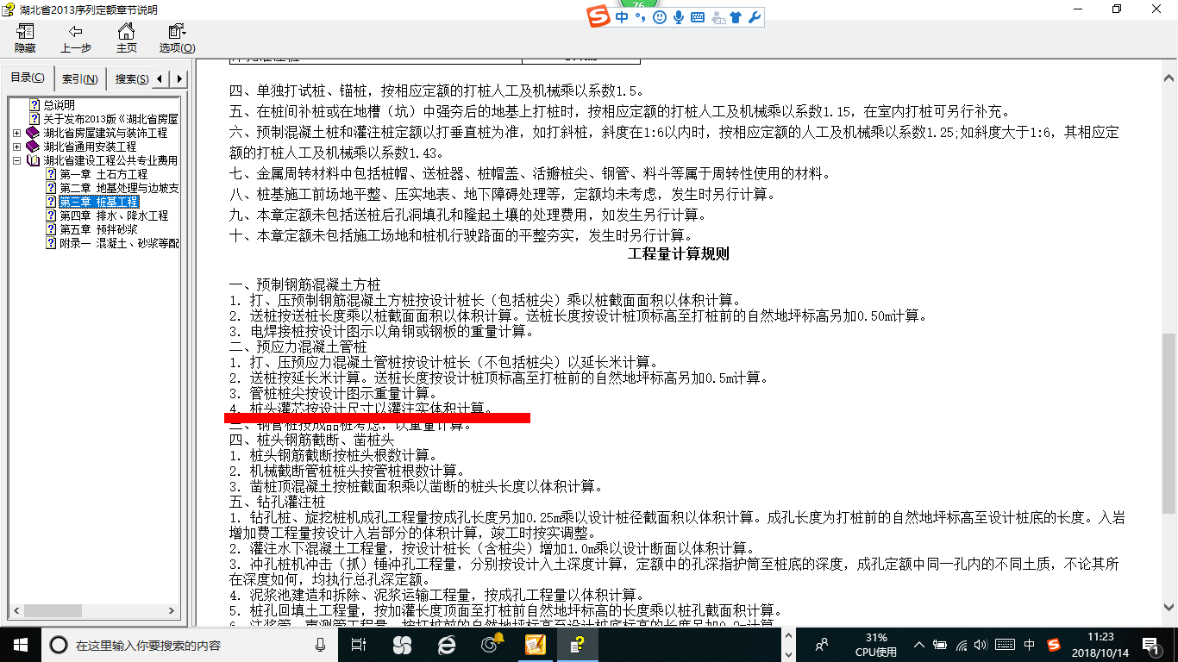Image resolution: width=1178 pixels, height=662 pixels.
Task: Open the Sogou emoji smiley panel
Action: click(x=660, y=17)
